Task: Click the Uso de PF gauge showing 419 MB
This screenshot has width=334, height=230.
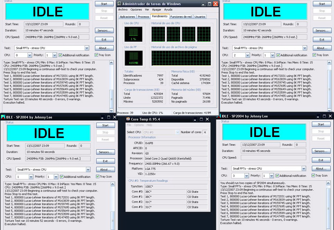Action: pos(133,58)
